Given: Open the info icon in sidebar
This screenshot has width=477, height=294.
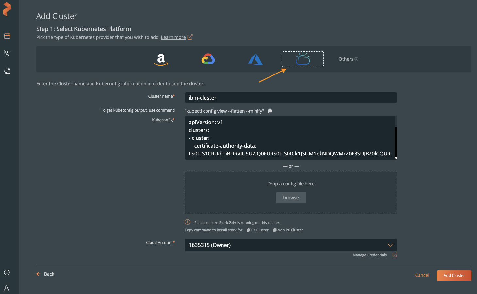Looking at the screenshot, I should [7, 272].
